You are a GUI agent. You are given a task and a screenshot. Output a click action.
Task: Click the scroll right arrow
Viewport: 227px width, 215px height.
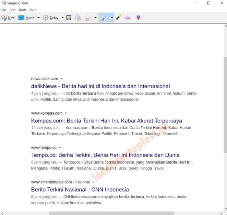click(x=221, y=213)
